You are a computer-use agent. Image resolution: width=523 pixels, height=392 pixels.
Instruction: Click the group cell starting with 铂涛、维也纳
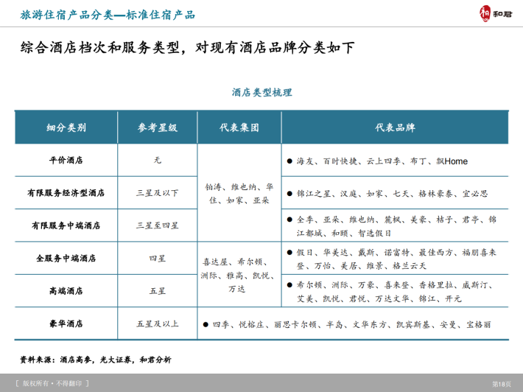[239, 194]
